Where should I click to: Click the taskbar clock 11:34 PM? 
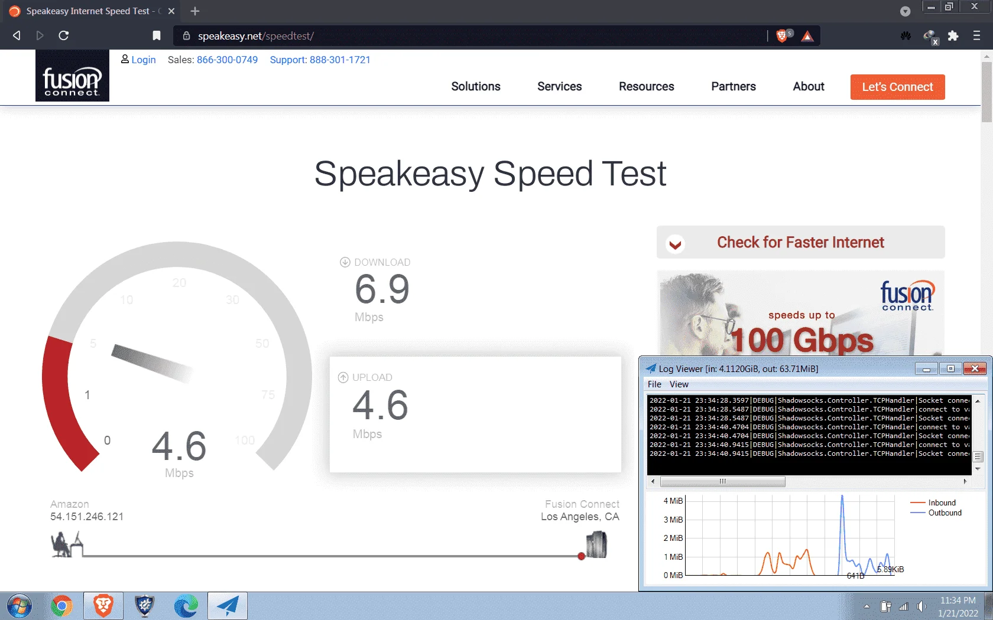pos(958,601)
